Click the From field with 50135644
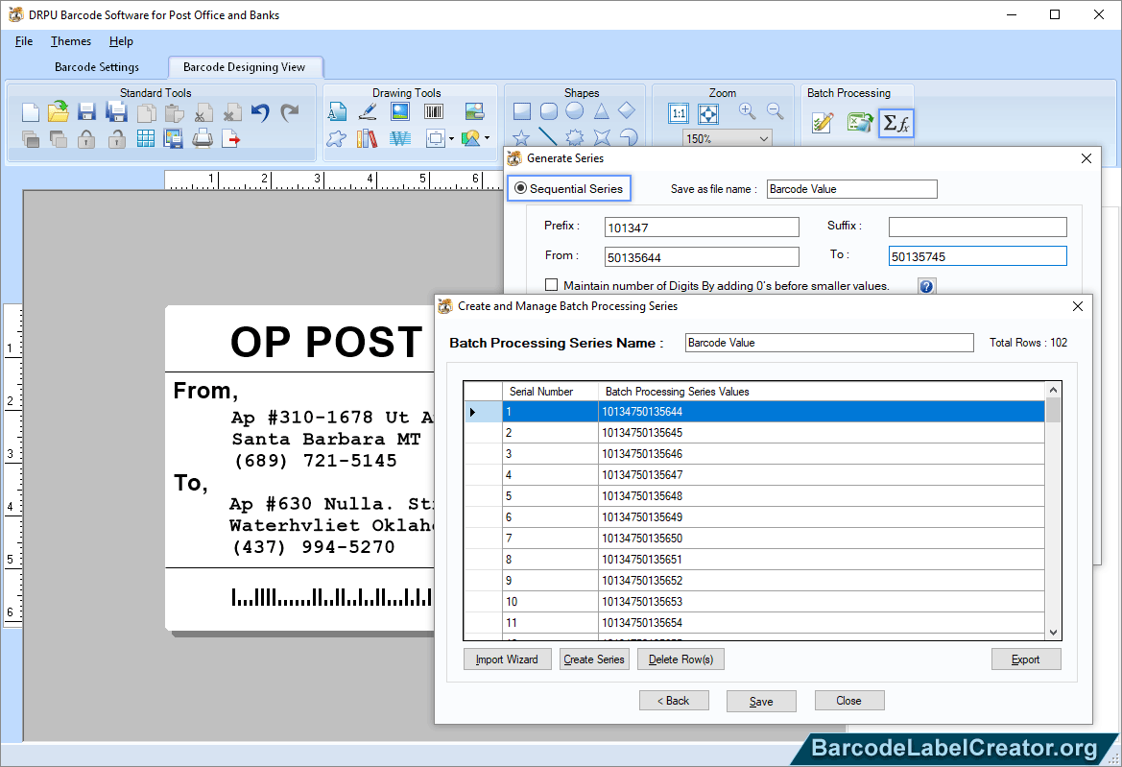 (702, 257)
